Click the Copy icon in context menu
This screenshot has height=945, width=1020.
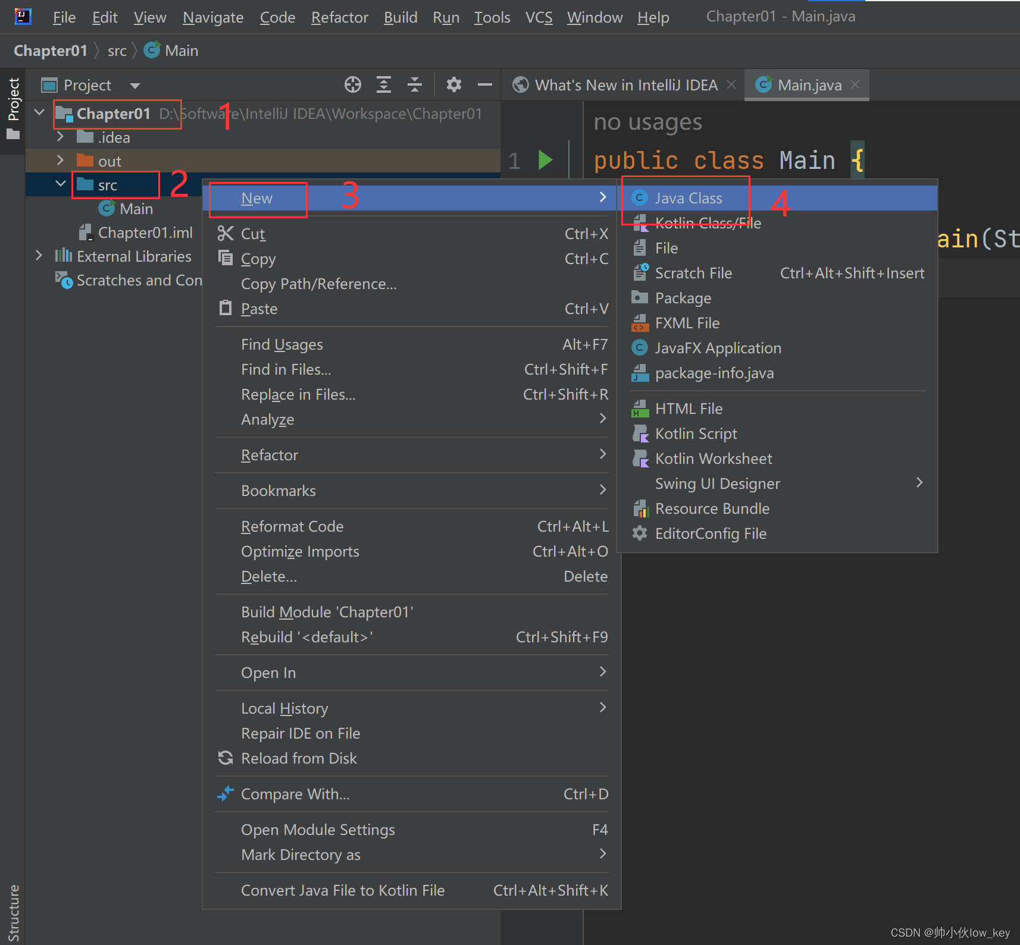coord(226,258)
